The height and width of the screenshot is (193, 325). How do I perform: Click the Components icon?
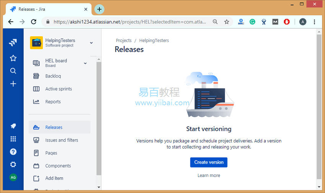36,166
